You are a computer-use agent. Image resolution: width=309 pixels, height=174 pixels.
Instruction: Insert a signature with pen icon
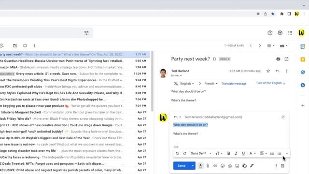[252, 166]
